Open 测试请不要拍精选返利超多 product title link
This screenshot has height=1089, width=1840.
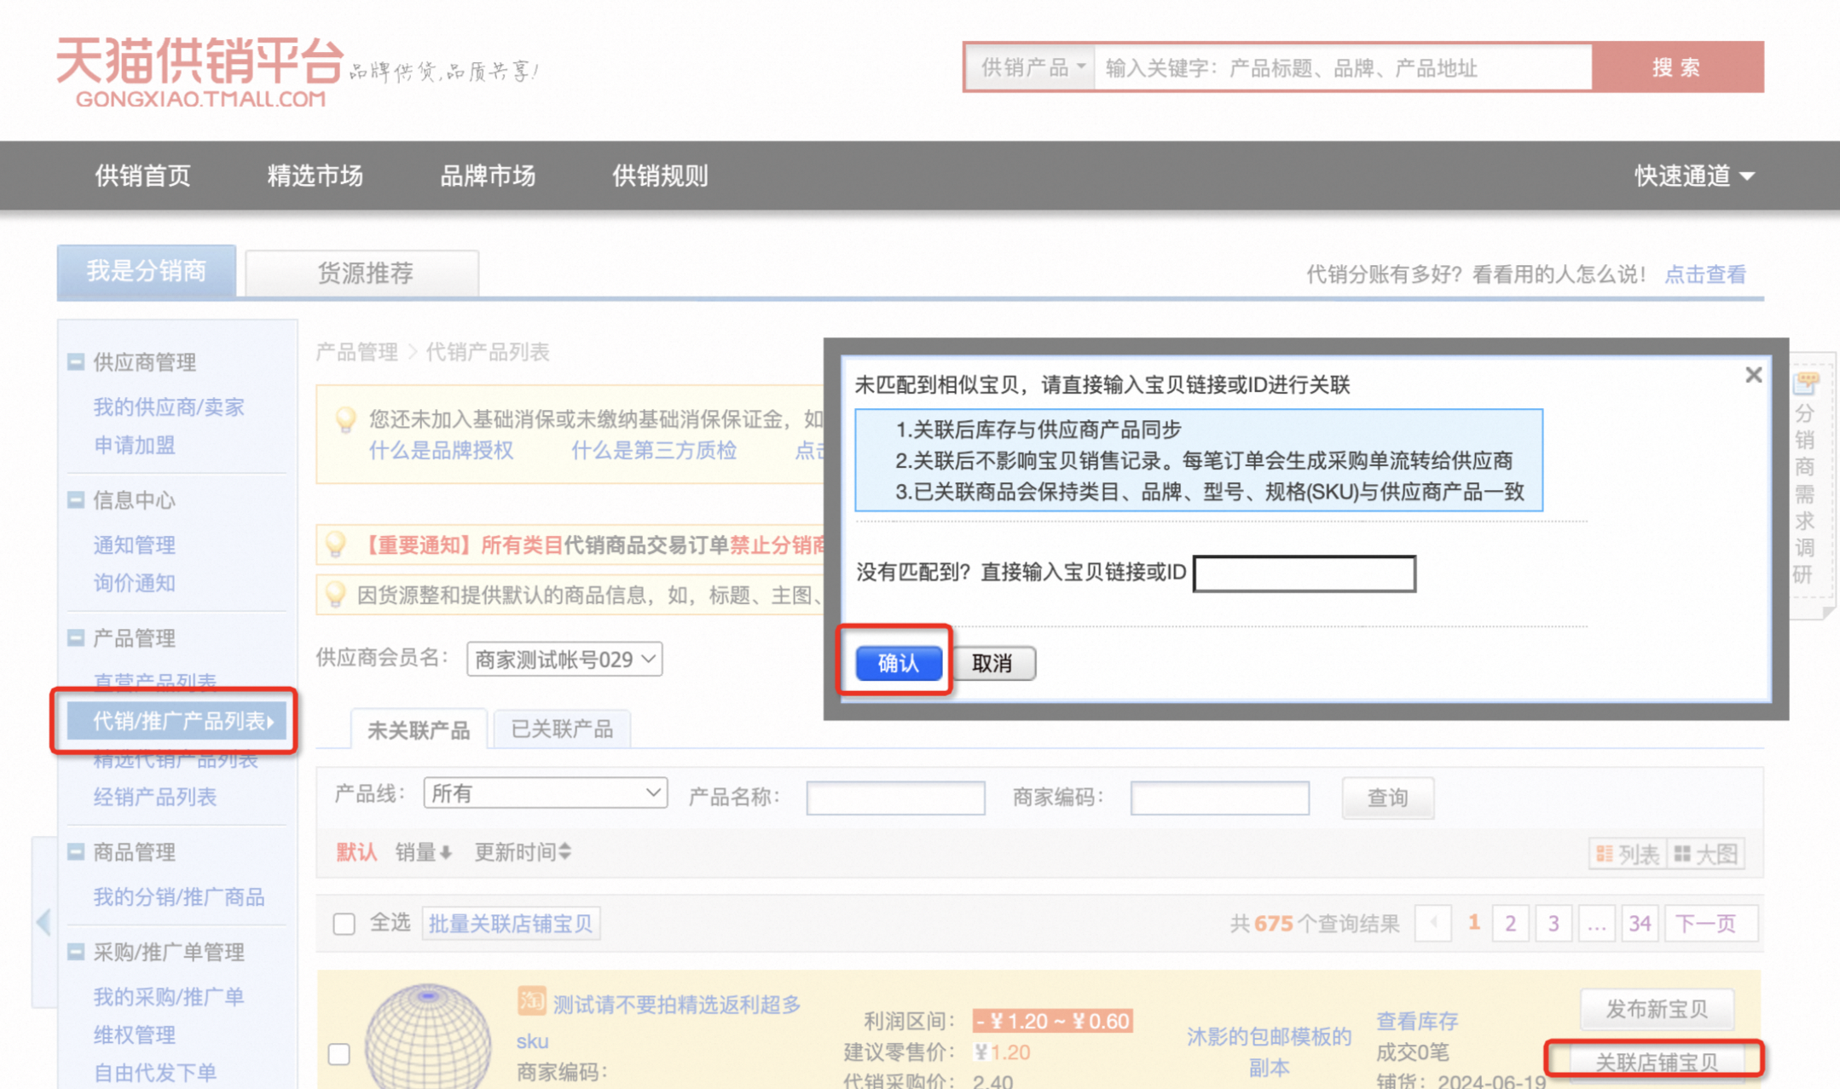677,1005
